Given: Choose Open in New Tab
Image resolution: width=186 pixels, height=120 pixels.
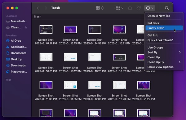Looking at the screenshot, I should pos(164,16).
